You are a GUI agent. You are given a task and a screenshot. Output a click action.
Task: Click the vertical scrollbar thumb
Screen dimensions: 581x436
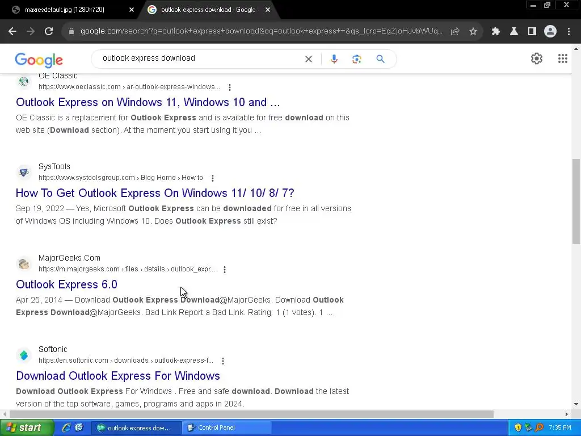[x=576, y=202]
